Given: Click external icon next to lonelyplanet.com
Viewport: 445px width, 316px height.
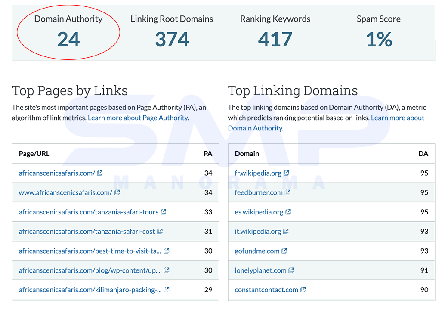Looking at the screenshot, I should pos(291,270).
